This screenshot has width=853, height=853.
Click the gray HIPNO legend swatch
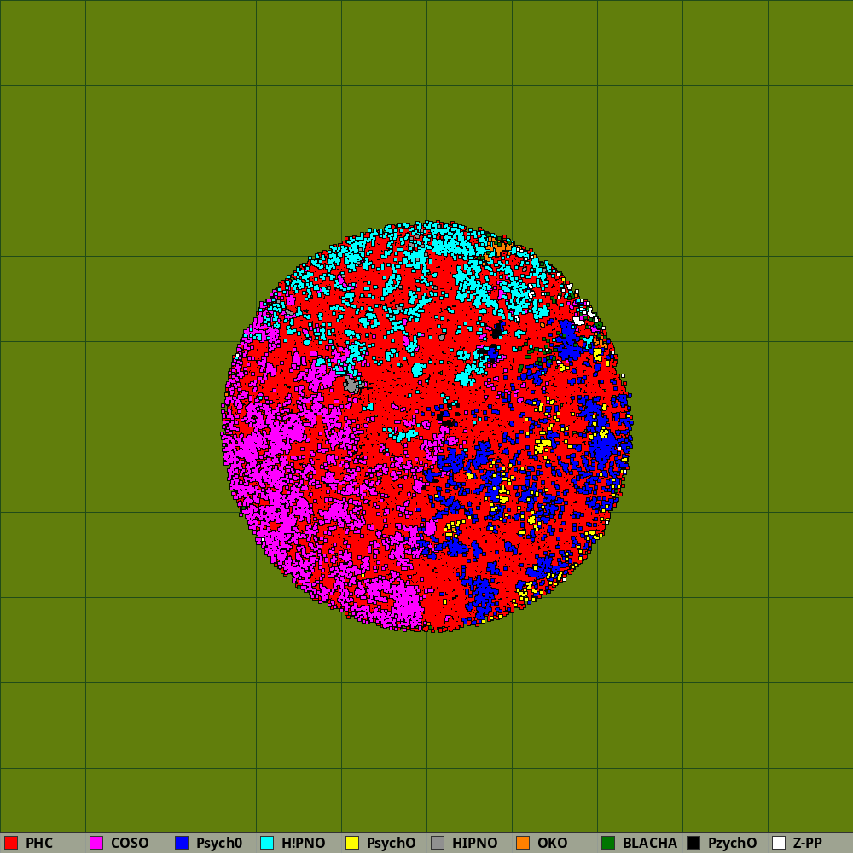pyautogui.click(x=438, y=843)
